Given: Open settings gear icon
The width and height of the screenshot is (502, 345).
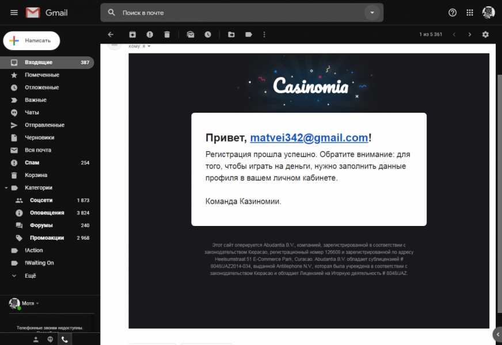Looking at the screenshot, I should point(485,34).
